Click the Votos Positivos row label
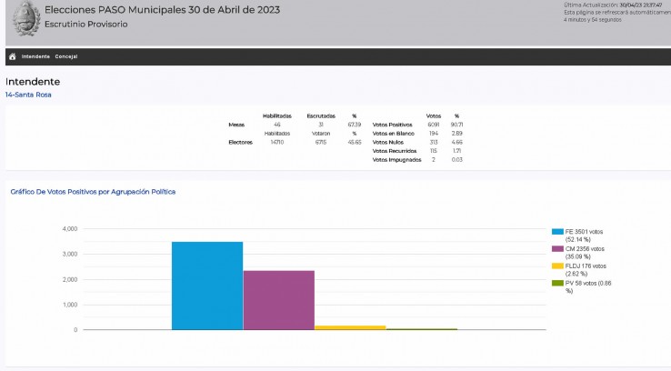 pos(393,125)
